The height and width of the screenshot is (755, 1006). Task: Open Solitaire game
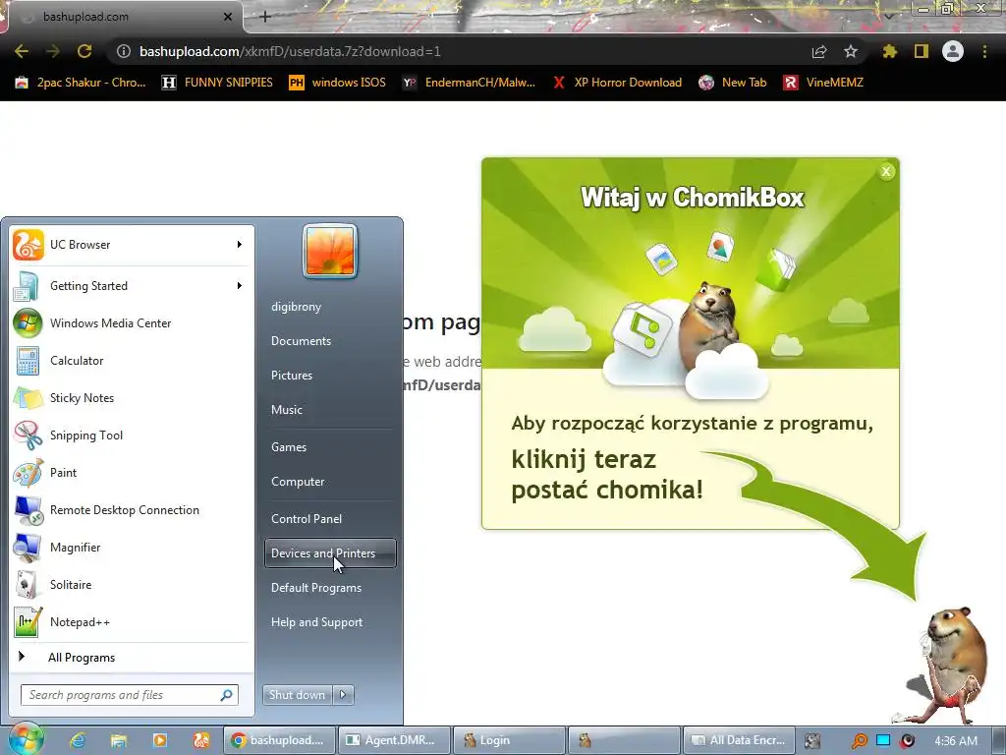pos(132,584)
